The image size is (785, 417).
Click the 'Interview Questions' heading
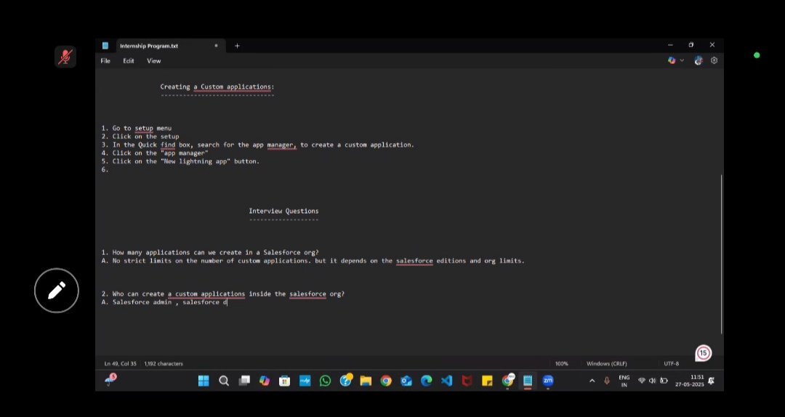coord(283,211)
